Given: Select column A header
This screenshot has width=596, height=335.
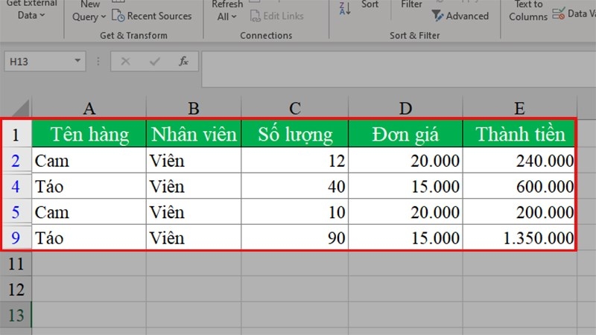Looking at the screenshot, I should pos(89,108).
